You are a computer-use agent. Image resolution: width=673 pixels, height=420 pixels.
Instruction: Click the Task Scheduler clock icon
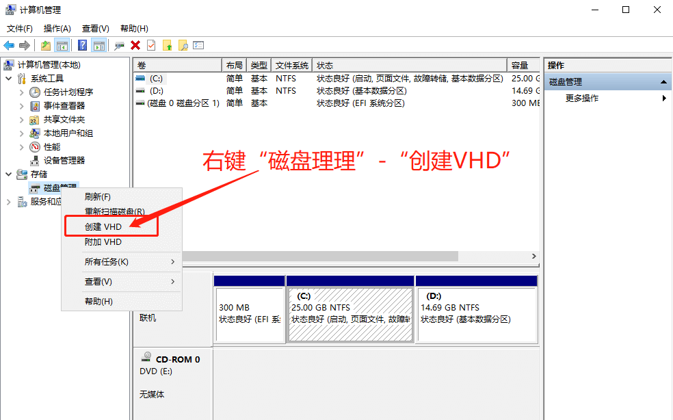tap(35, 92)
